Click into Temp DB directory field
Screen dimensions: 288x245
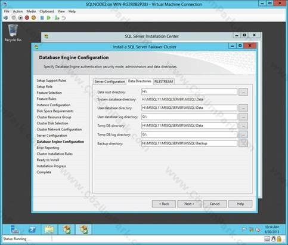click(x=189, y=125)
